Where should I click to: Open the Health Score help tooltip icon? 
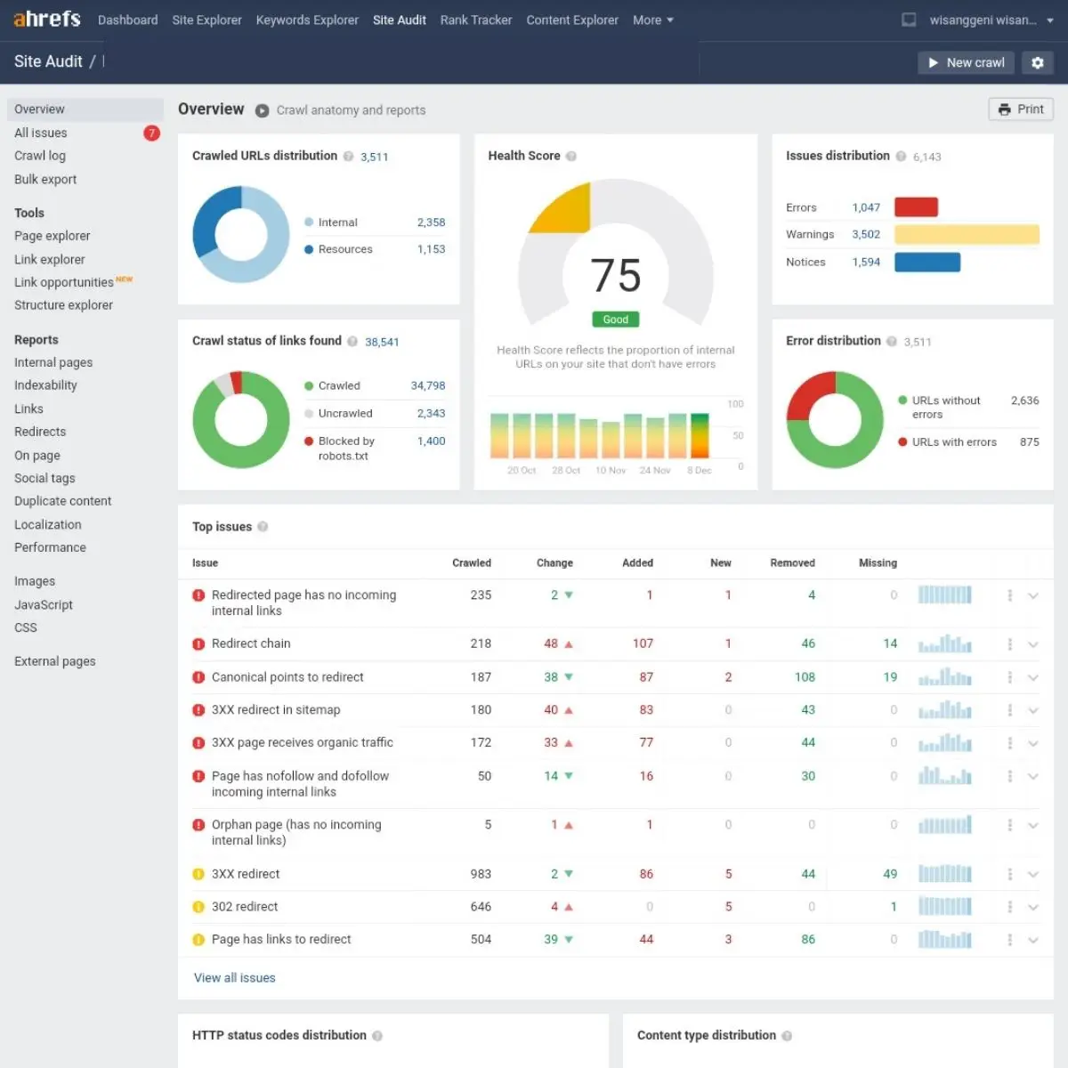(570, 155)
